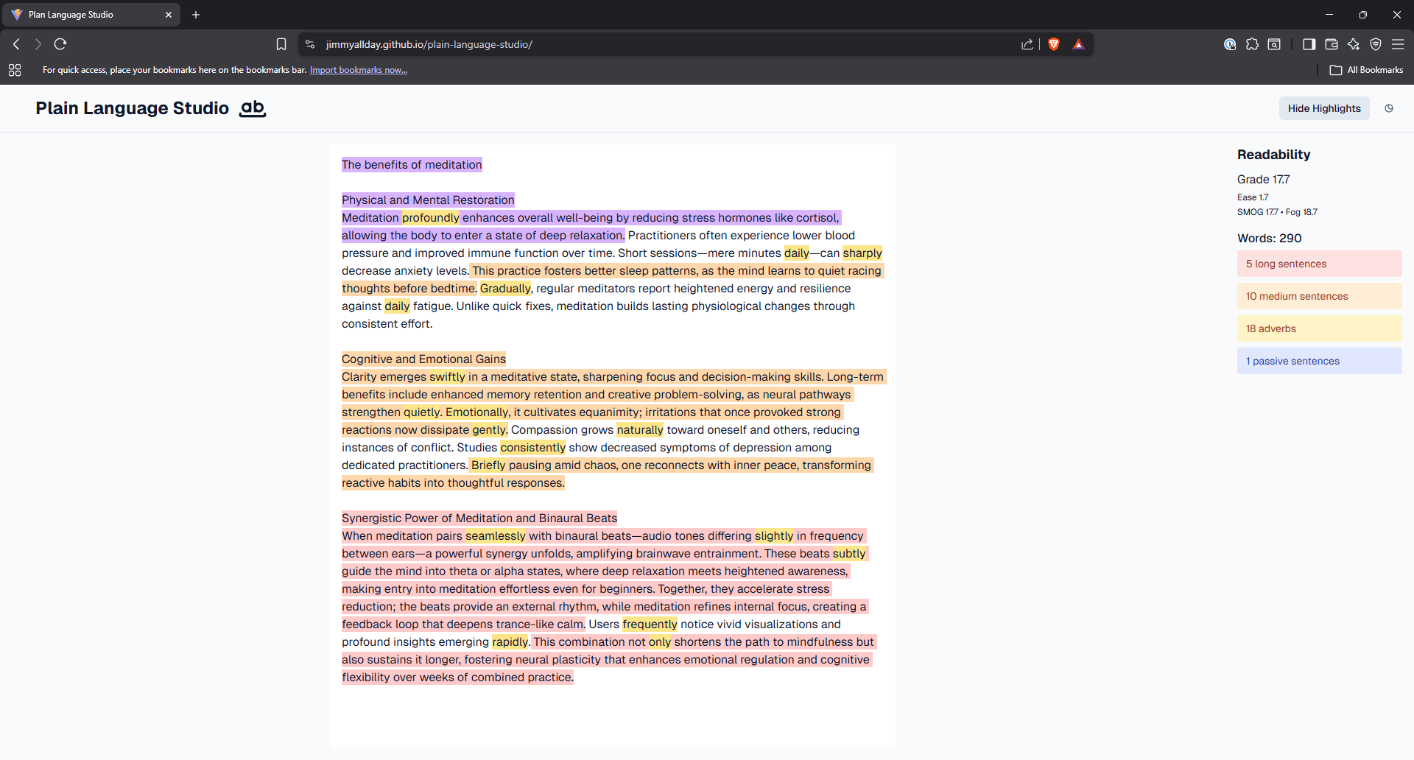The width and height of the screenshot is (1414, 760).
Task: Click the theme toggle icon beside Hide Highlights
Action: 1389,108
